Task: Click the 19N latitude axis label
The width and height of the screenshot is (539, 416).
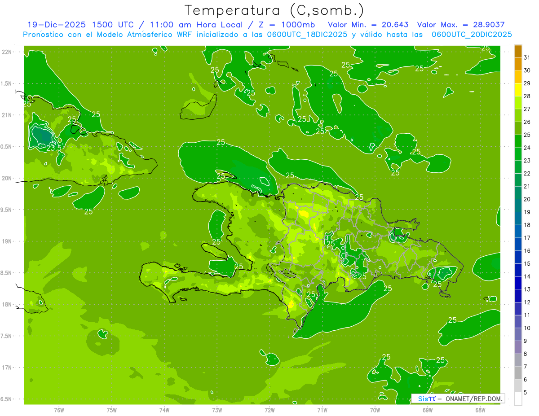Action: [x=7, y=241]
